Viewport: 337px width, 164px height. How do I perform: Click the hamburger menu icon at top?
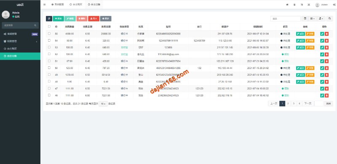(45, 5)
